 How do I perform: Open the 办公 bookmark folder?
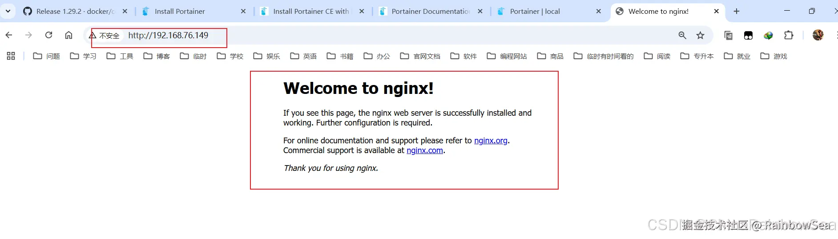tap(377, 56)
